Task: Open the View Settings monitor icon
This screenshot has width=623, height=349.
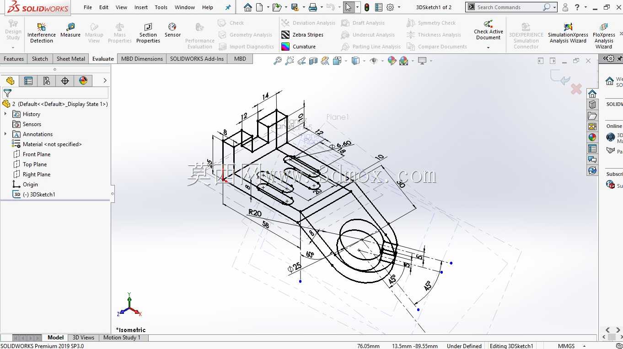Action: coord(422,61)
